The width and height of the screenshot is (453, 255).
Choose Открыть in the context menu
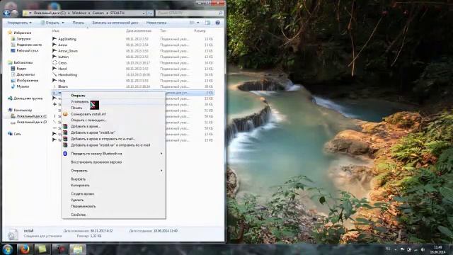click(x=78, y=96)
